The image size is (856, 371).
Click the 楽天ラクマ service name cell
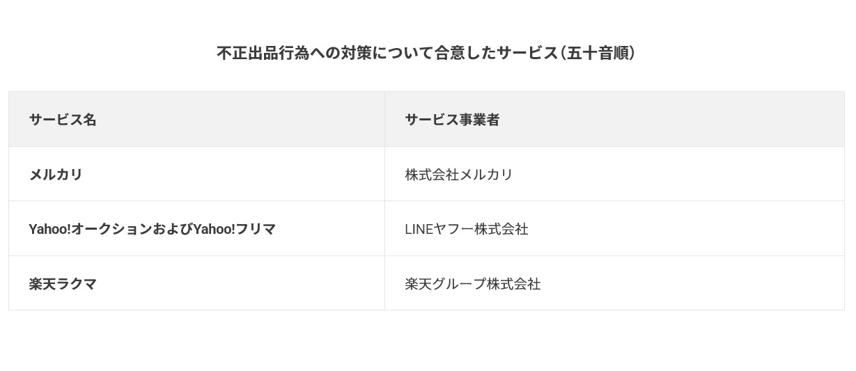(x=63, y=284)
